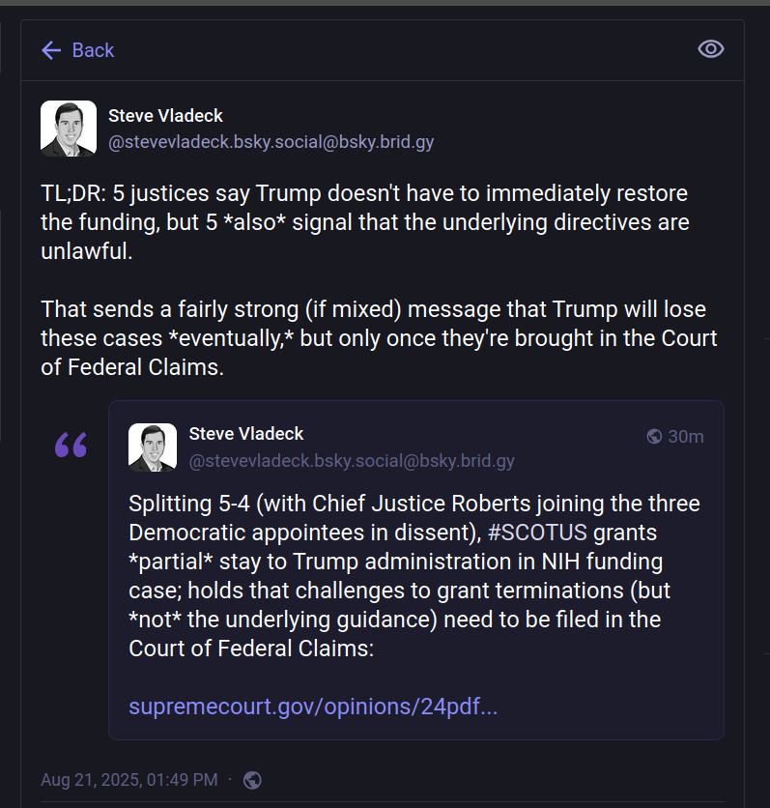Click the globe icon beside "30m"
The width and height of the screenshot is (770, 808).
(x=654, y=437)
